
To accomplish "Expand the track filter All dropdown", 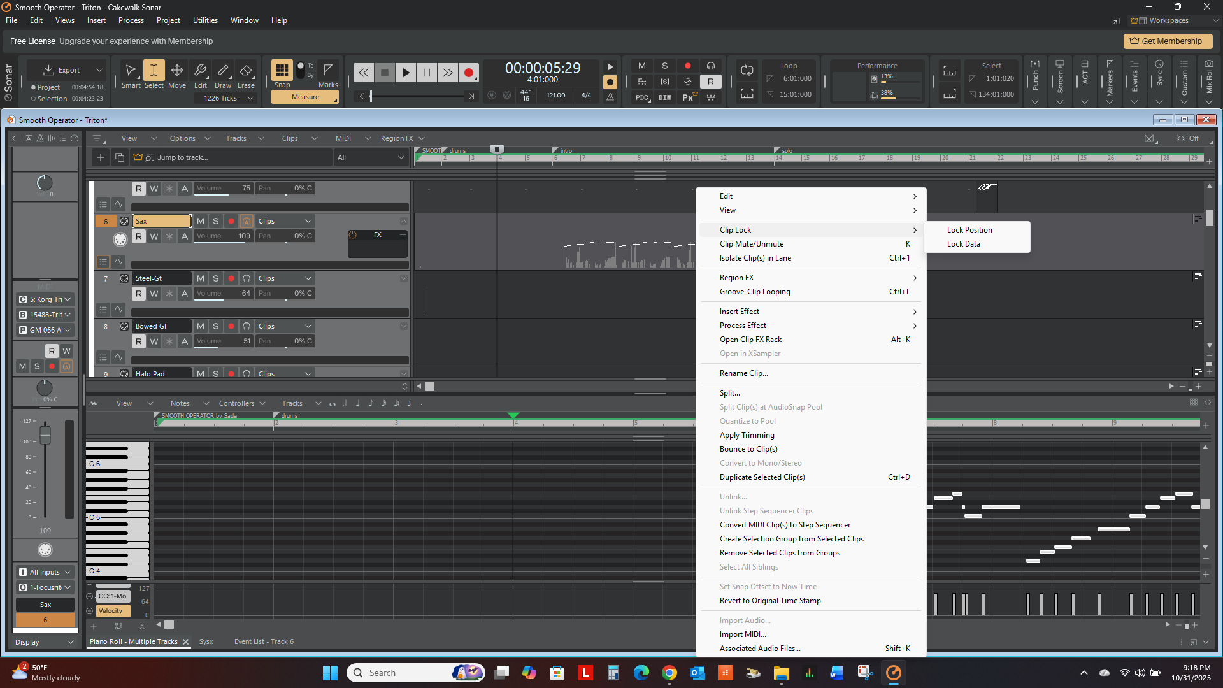I will 371,157.
